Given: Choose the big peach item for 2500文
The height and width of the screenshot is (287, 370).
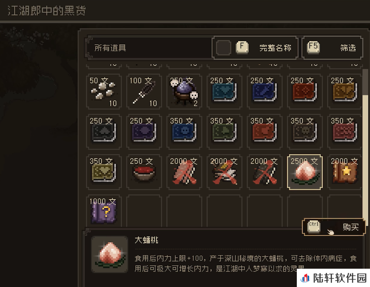Looking at the screenshot, I should pos(304,172).
